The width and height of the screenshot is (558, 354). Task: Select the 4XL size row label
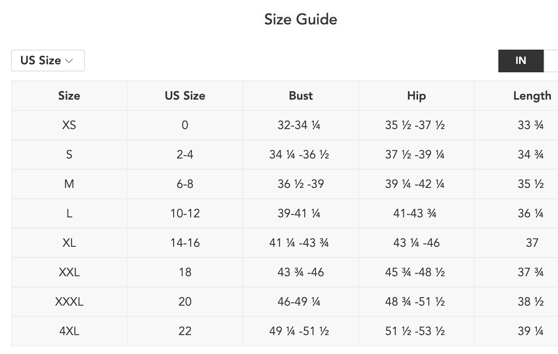pos(69,331)
